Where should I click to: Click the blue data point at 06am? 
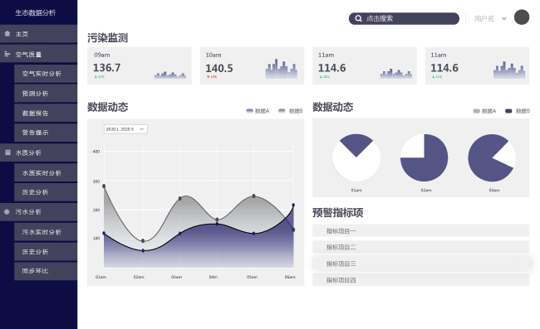[293, 205]
